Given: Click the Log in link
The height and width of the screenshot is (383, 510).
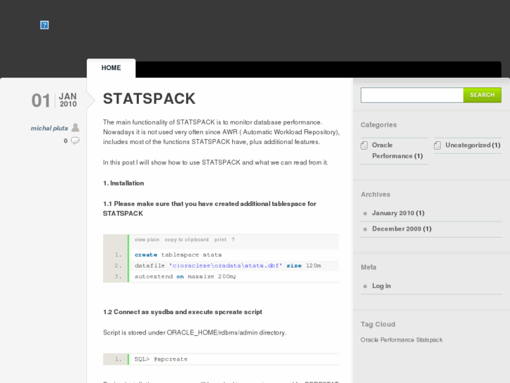Looking at the screenshot, I should point(382,286).
